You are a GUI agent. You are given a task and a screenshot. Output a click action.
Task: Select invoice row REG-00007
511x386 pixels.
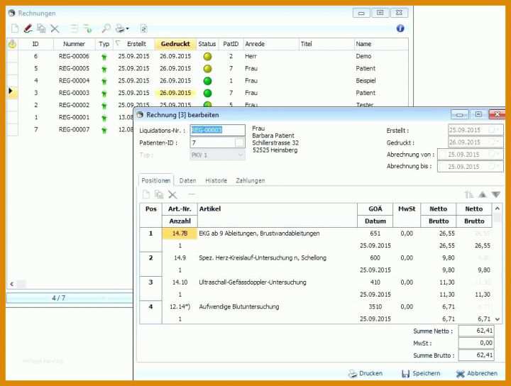coord(70,130)
